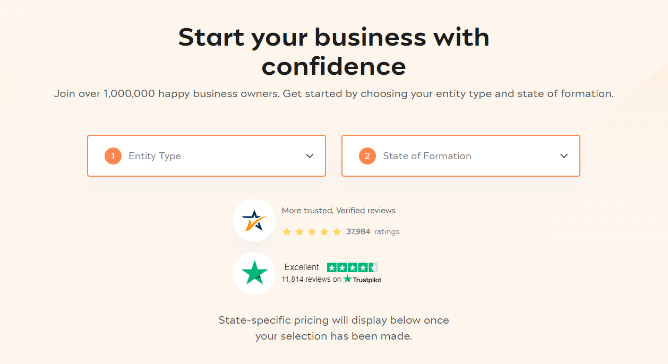Click the State-specific pricing notice text
Image resolution: width=668 pixels, height=364 pixels.
(x=333, y=328)
